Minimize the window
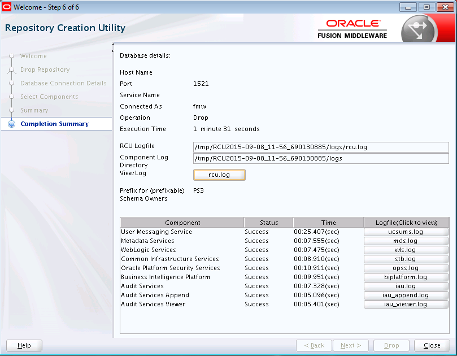This screenshot has width=457, height=356. (x=408, y=7)
